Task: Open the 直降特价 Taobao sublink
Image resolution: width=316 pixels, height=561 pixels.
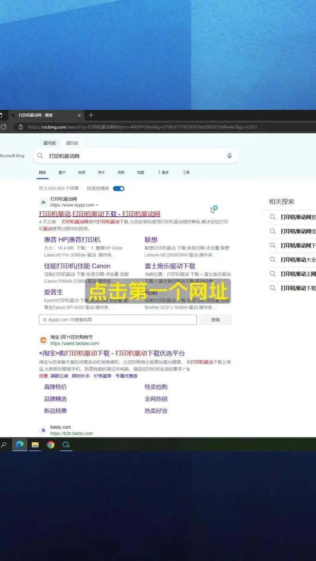Action: (x=55, y=387)
